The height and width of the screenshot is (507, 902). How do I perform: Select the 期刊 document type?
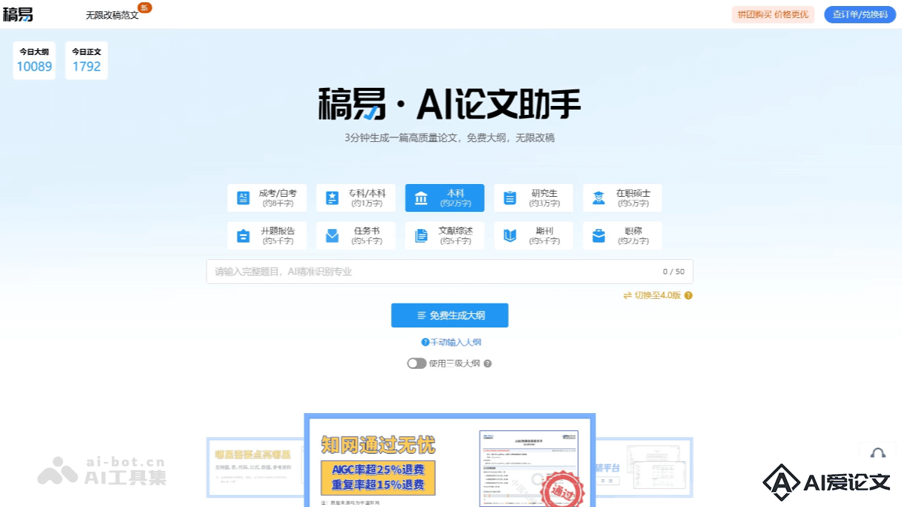[534, 235]
